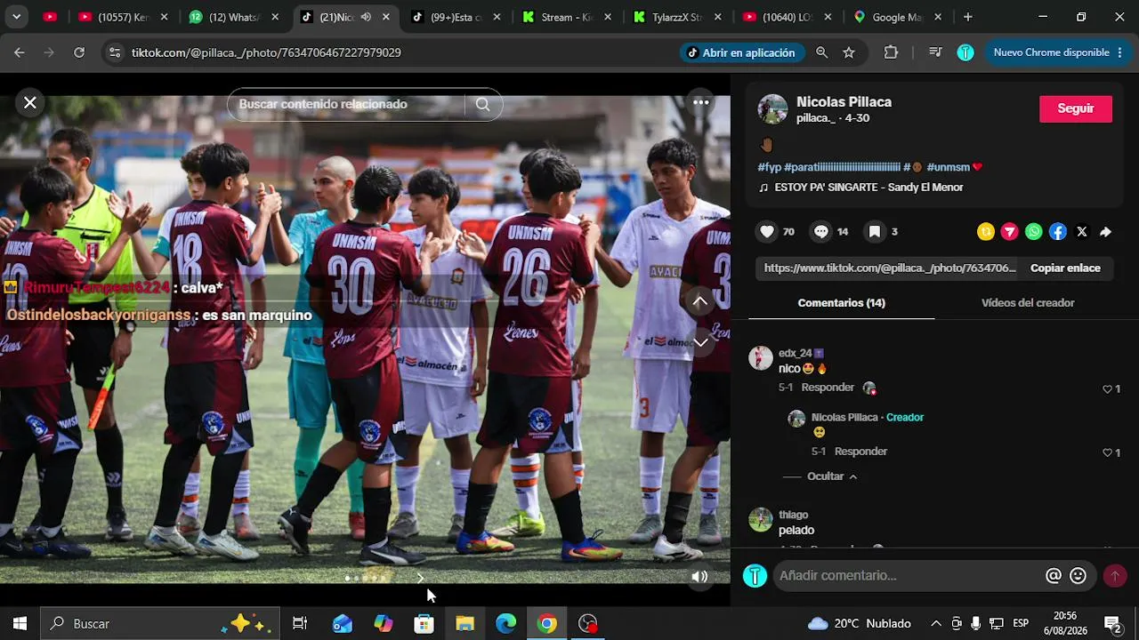Viewport: 1139px width, 640px height.
Task: Save post with bookmark icon
Action: pos(875,232)
